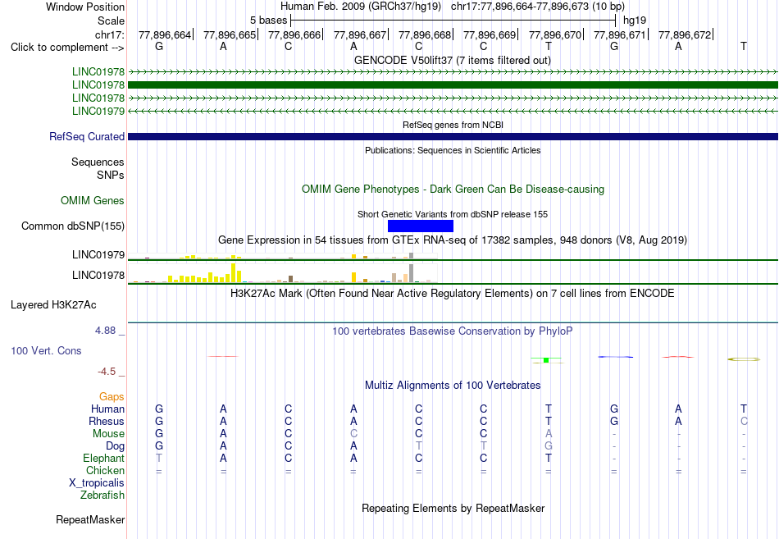Open 'GENCODE V50lift37 (7 items filtered out)' track title

point(453,60)
